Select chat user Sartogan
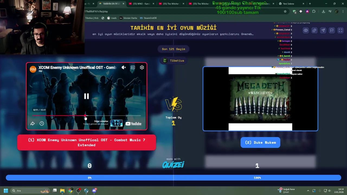 click(286, 41)
